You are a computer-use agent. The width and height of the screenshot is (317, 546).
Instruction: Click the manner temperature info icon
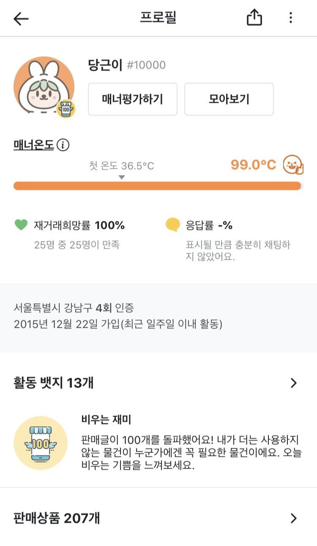point(63,145)
